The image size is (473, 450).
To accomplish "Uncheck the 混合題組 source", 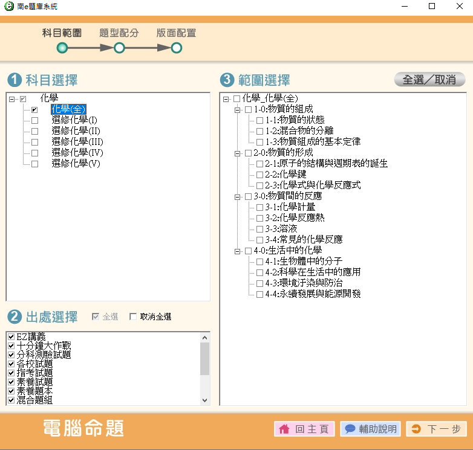I will 11,400.
